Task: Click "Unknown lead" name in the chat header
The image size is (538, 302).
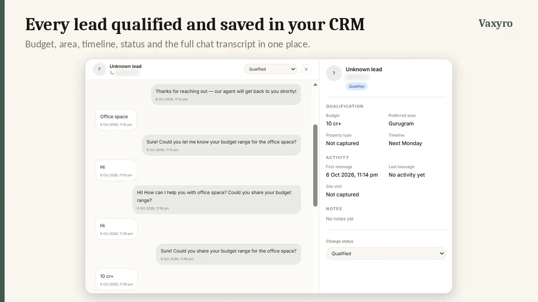Action: (x=126, y=66)
